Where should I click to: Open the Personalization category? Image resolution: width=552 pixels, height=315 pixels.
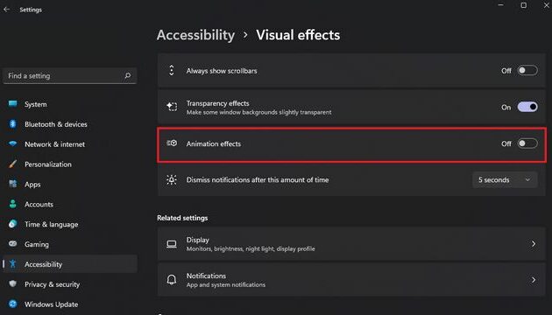70,164
